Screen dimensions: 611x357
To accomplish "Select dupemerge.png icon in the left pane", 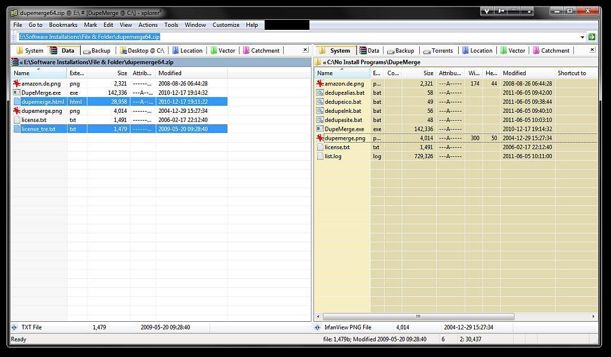I will click(17, 110).
